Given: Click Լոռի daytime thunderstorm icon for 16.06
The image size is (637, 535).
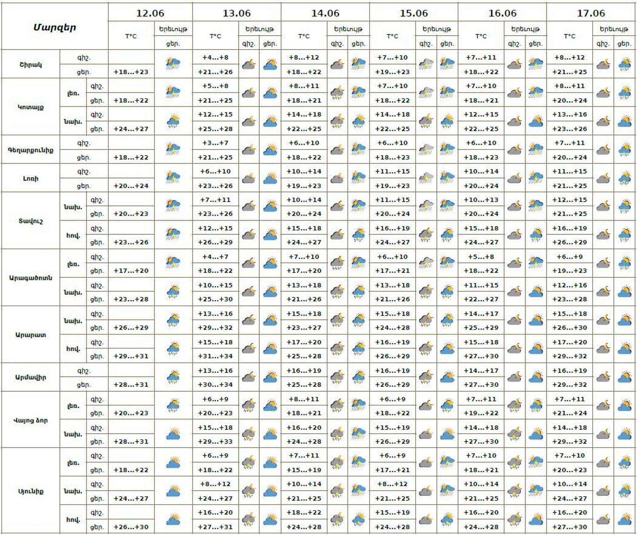Looking at the screenshot, I should point(536,178).
